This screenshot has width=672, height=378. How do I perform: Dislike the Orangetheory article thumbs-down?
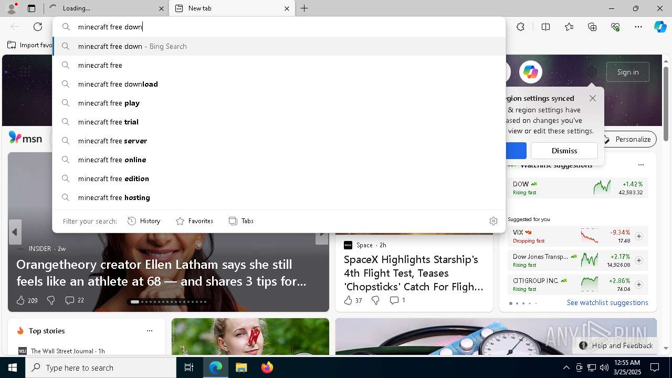coord(51,300)
